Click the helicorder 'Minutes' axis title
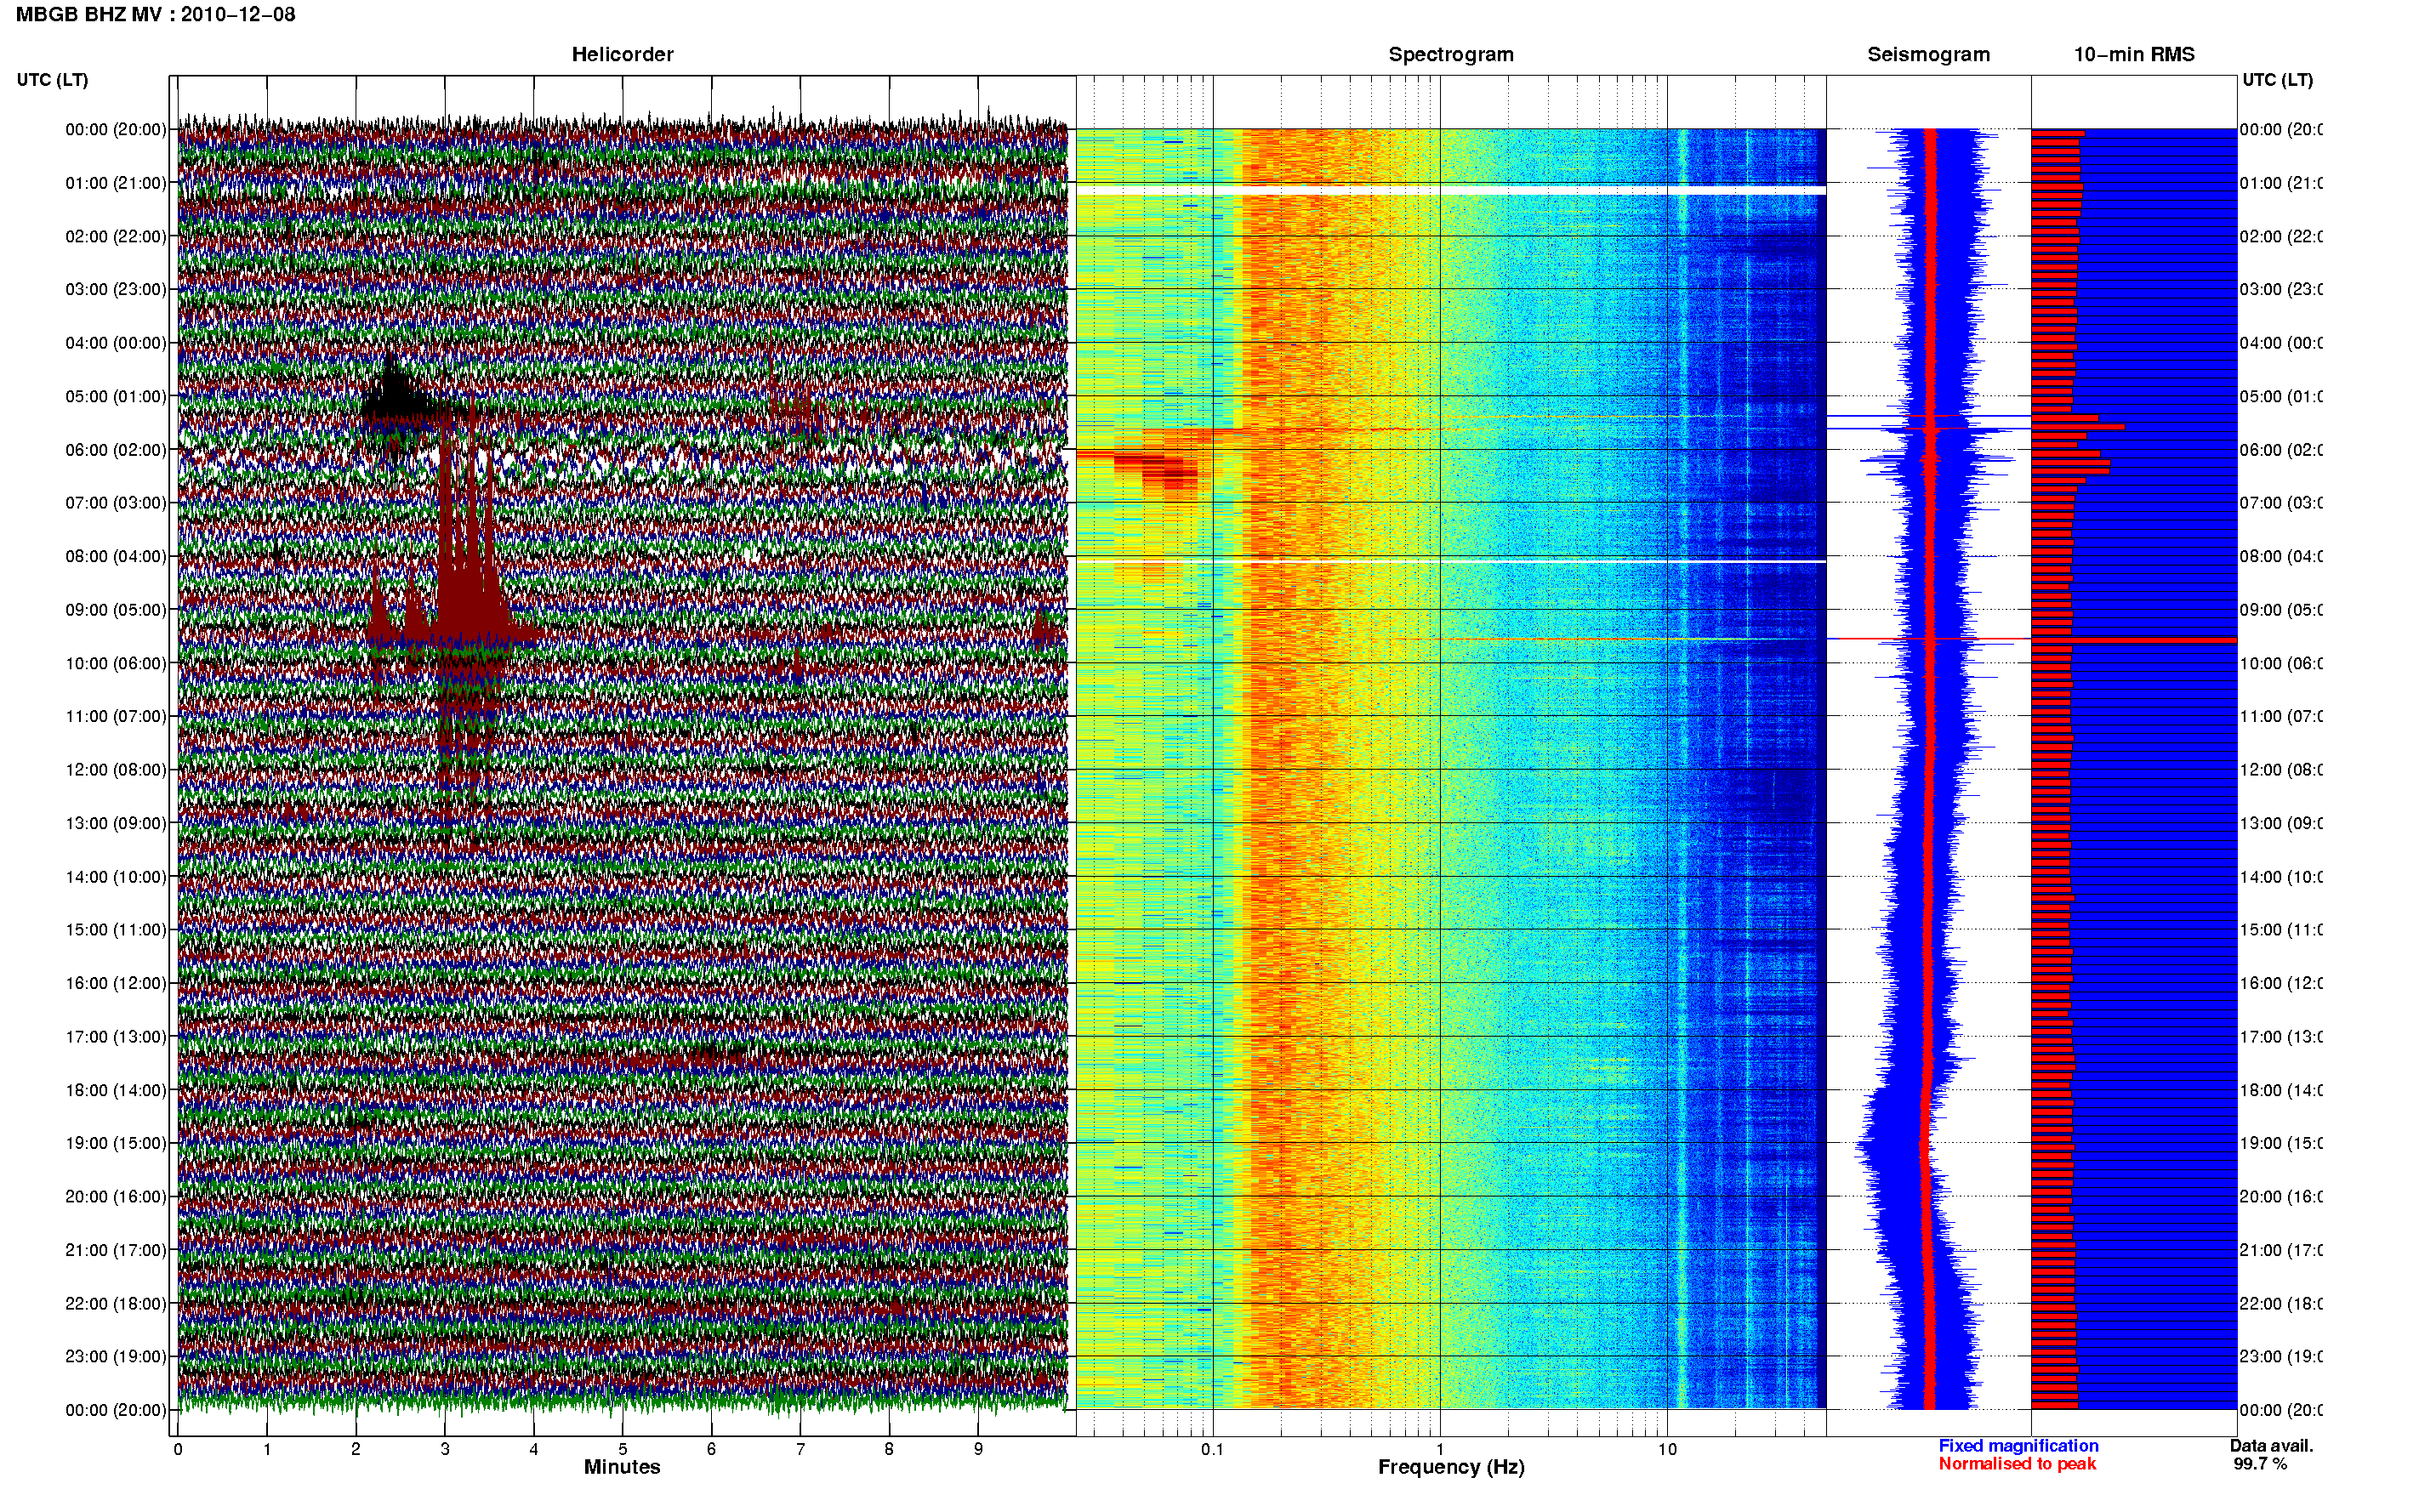The height and width of the screenshot is (1512, 2419). (622, 1467)
